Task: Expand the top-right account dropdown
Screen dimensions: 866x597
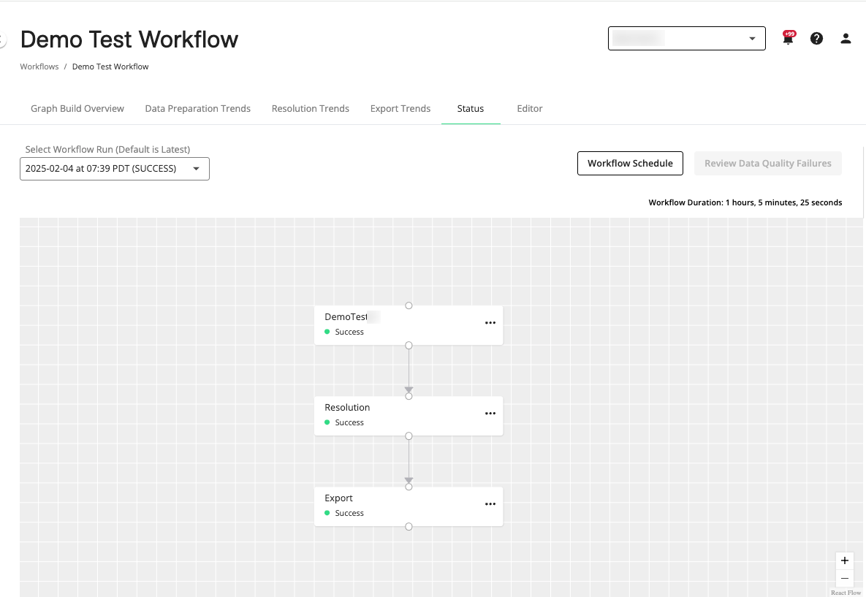Action: [686, 38]
